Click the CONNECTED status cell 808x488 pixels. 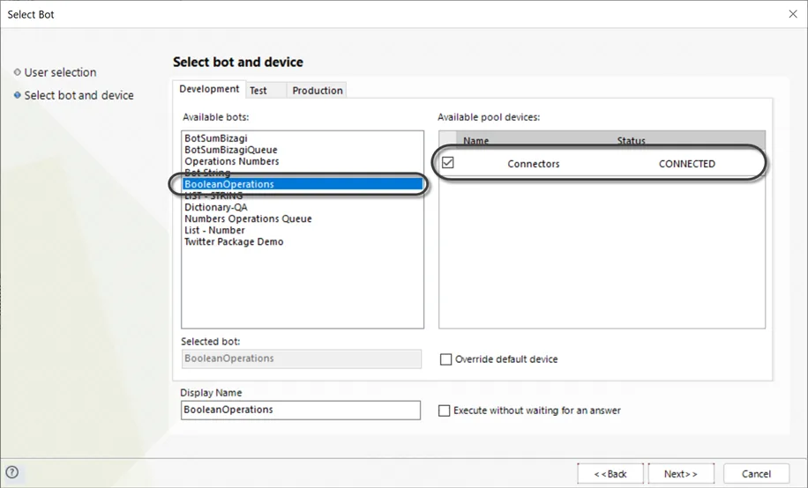pyautogui.click(x=687, y=164)
